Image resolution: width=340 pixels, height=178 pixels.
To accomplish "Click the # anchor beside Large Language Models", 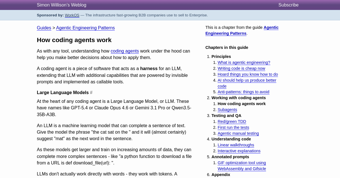I will tap(91, 93).
